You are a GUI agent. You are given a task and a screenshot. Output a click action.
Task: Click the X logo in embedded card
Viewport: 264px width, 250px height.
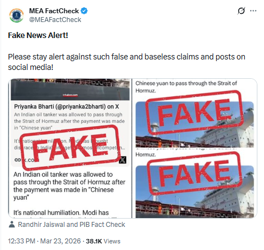click(x=122, y=160)
